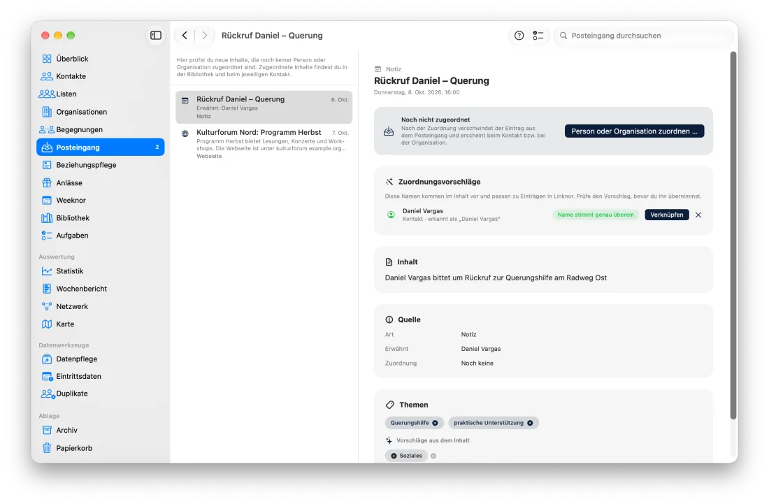Focus the Posteingang durchsuchen search field
The height and width of the screenshot is (504, 769).
pyautogui.click(x=642, y=35)
